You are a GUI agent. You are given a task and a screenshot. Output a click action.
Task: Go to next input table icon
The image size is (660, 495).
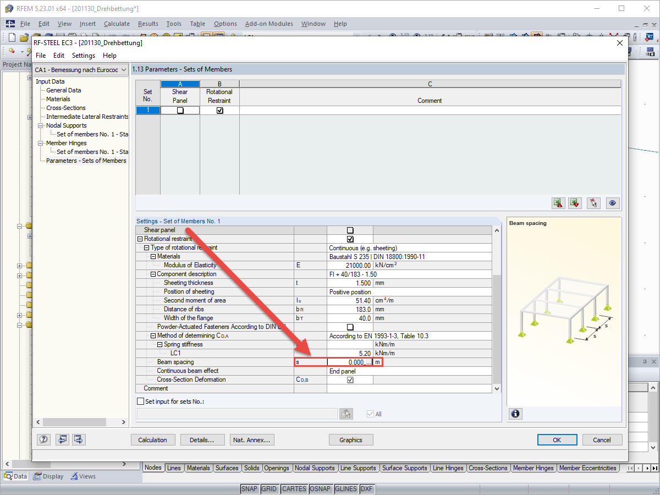click(x=79, y=439)
